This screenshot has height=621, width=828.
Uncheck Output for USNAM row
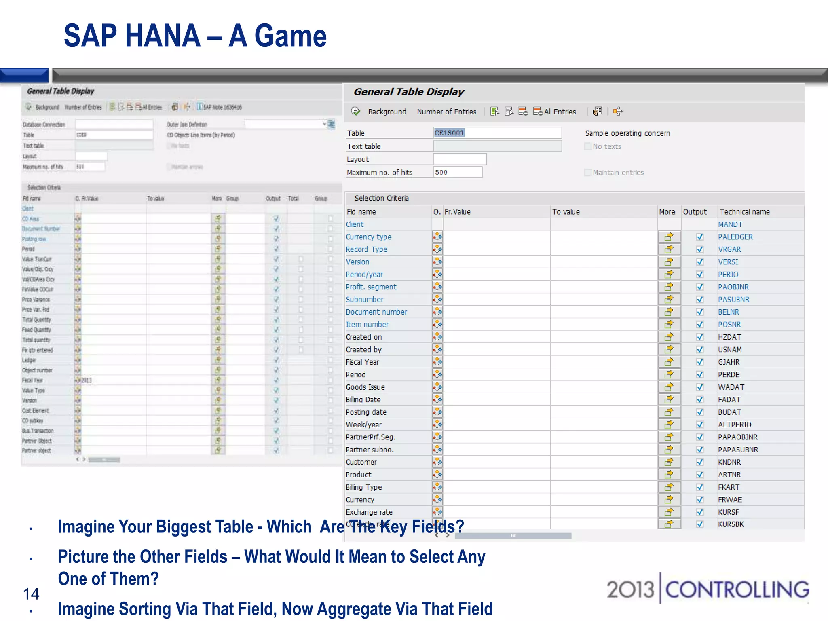pos(700,350)
